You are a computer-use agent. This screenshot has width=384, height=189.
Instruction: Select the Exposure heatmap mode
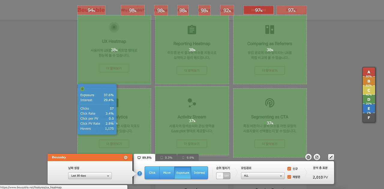[183, 173]
